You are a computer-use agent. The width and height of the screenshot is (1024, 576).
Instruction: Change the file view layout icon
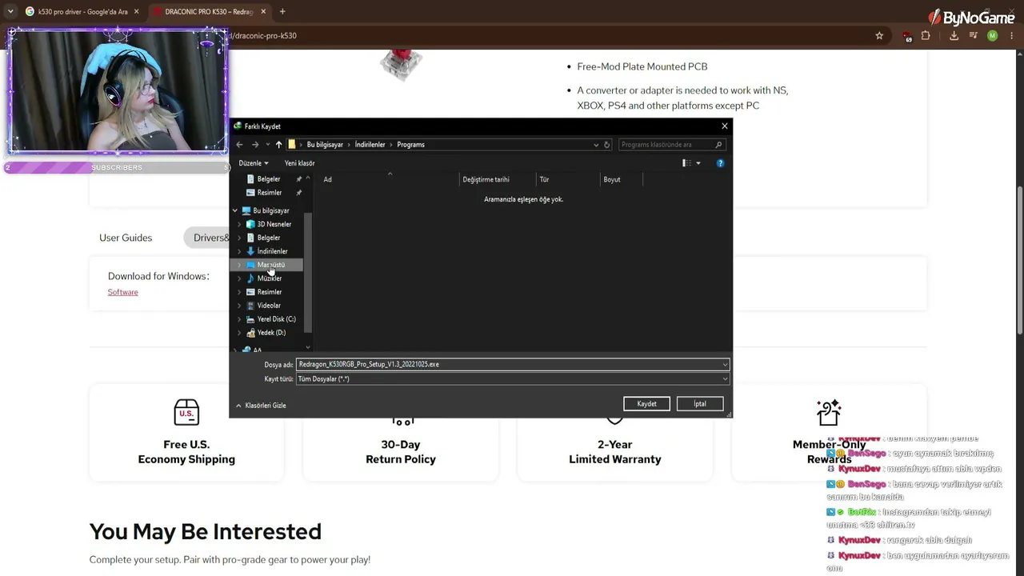[x=686, y=163]
